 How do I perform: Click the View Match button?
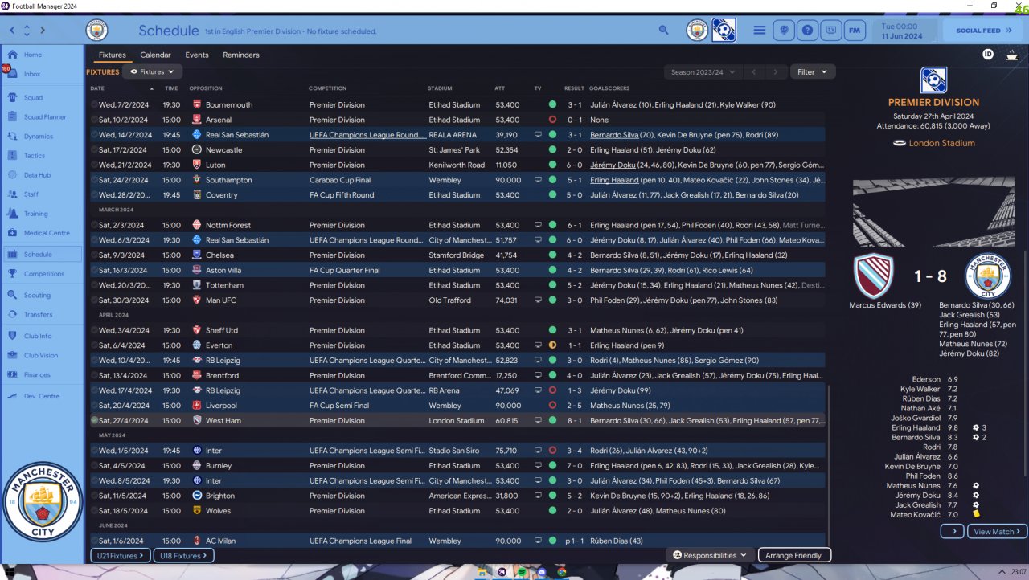tap(998, 531)
